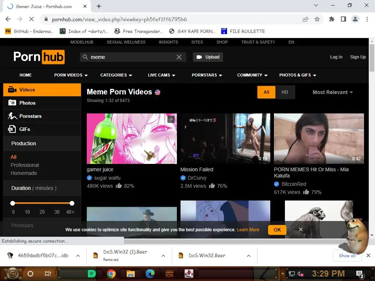Select the Photos sidebar tab
This screenshot has width=375, height=281.
pyautogui.click(x=42, y=103)
